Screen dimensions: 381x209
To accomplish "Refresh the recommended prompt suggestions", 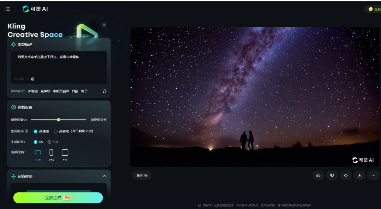I will 104,91.
